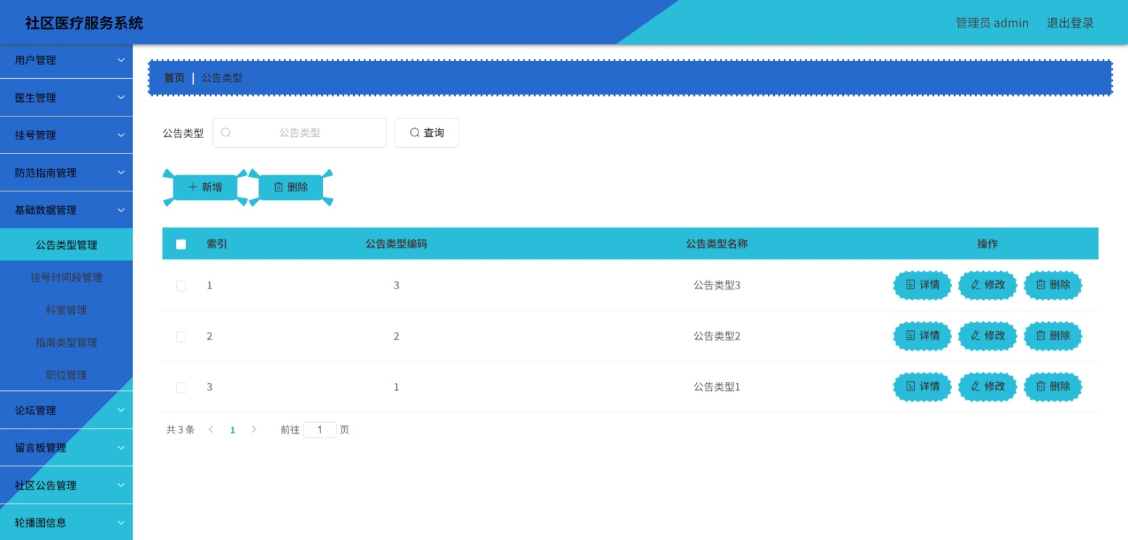Open 挂号时间段管理 submenu item
Image resolution: width=1128 pixels, height=540 pixels.
[67, 277]
